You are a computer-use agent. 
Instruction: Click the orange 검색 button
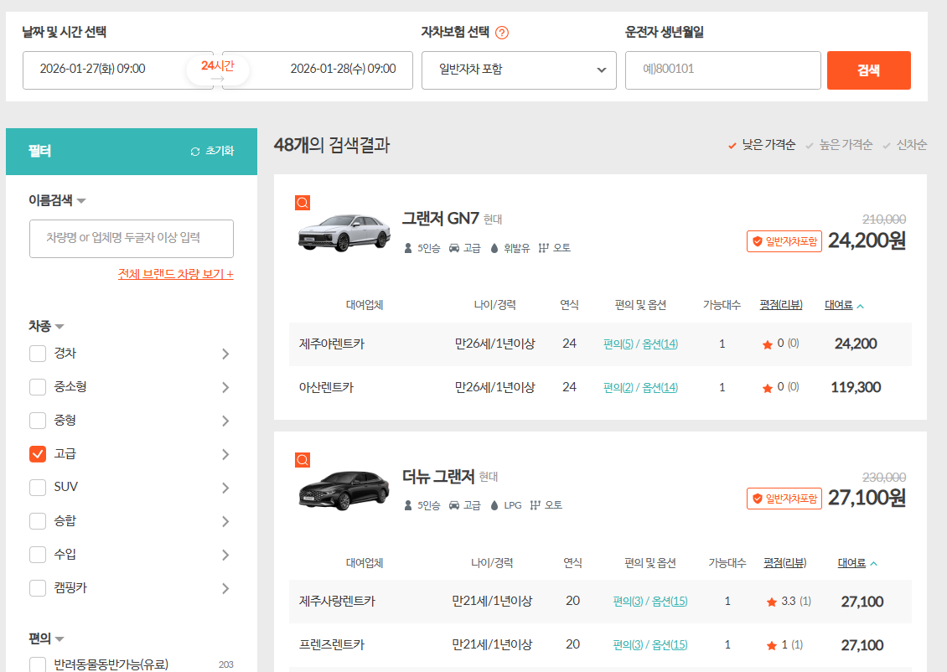868,70
